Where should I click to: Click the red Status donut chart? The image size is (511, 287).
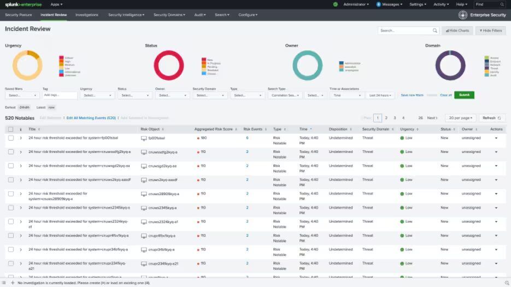169,65
